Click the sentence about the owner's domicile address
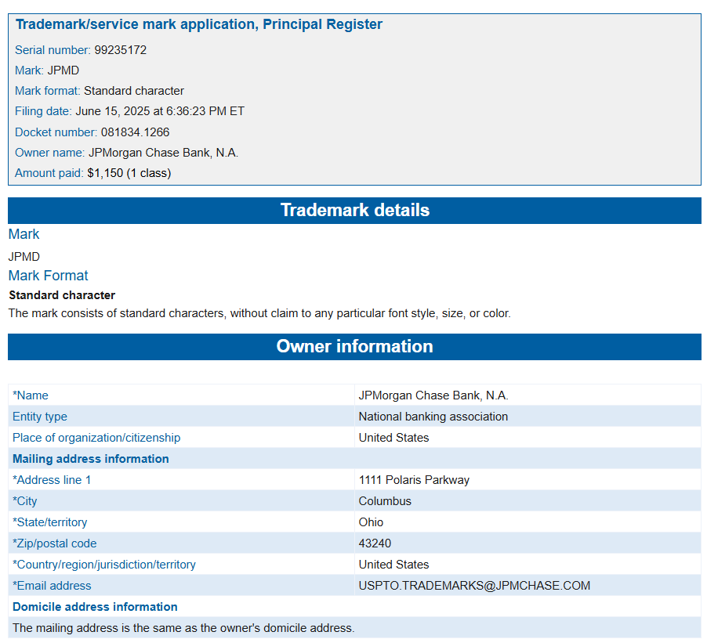The height and width of the screenshot is (639, 707). pyautogui.click(x=183, y=628)
